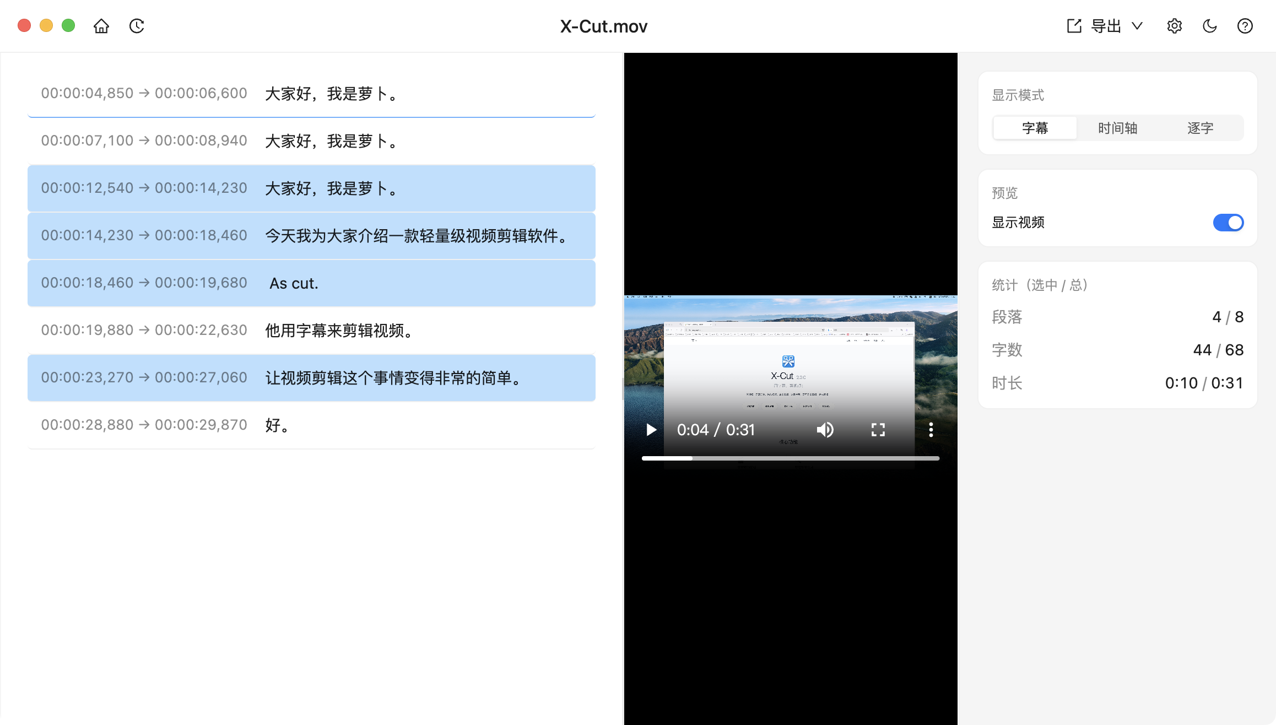Screen dimensions: 1276x725
Task: Deselect subtitle row starting 00:00:12,540
Action: pyautogui.click(x=311, y=188)
